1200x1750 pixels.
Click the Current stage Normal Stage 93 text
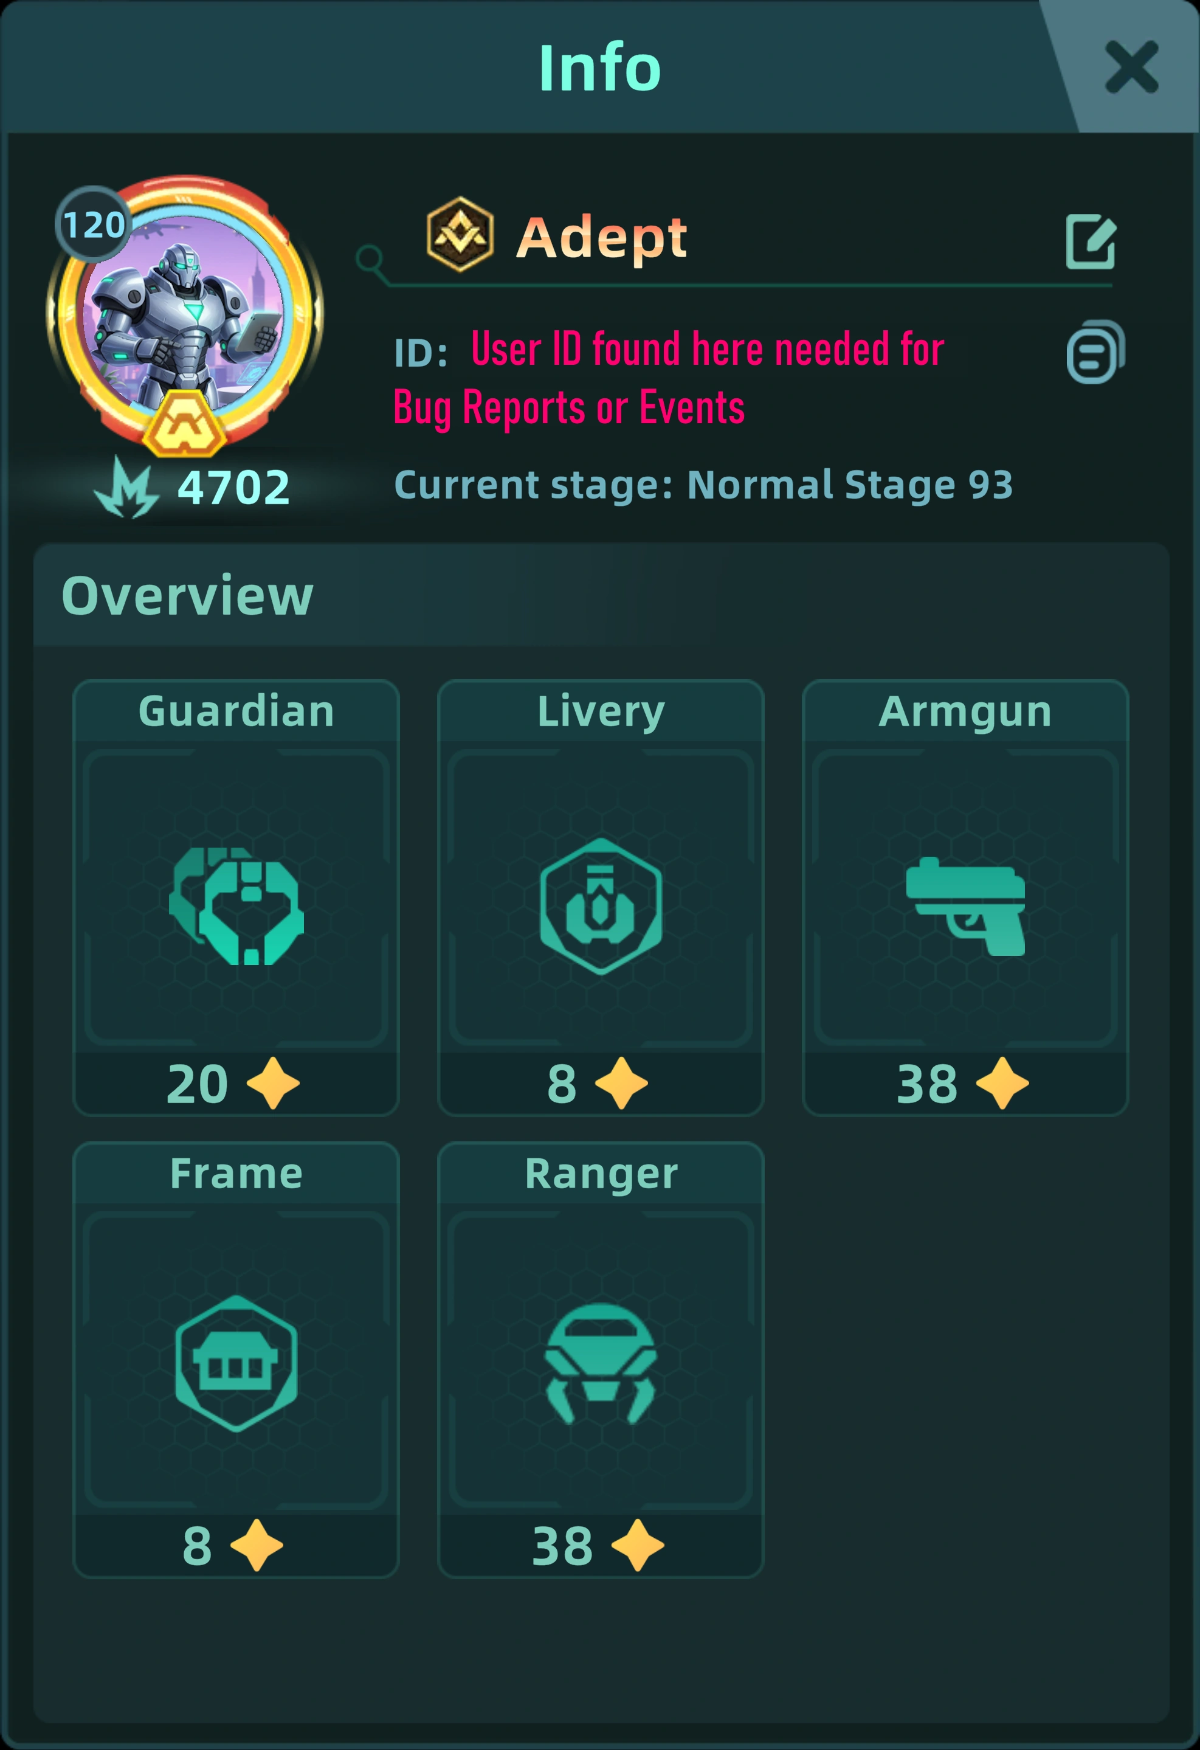pyautogui.click(x=704, y=484)
